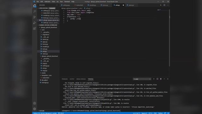The height and width of the screenshot is (114, 202).
Task: Open asgi.py in file tree
Action: coord(49,63)
